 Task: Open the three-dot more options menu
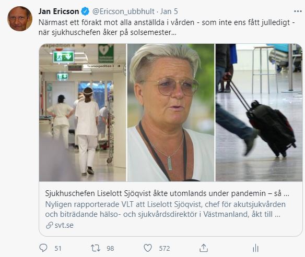click(298, 11)
